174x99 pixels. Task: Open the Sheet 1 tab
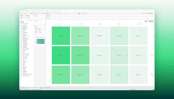[41, 88]
